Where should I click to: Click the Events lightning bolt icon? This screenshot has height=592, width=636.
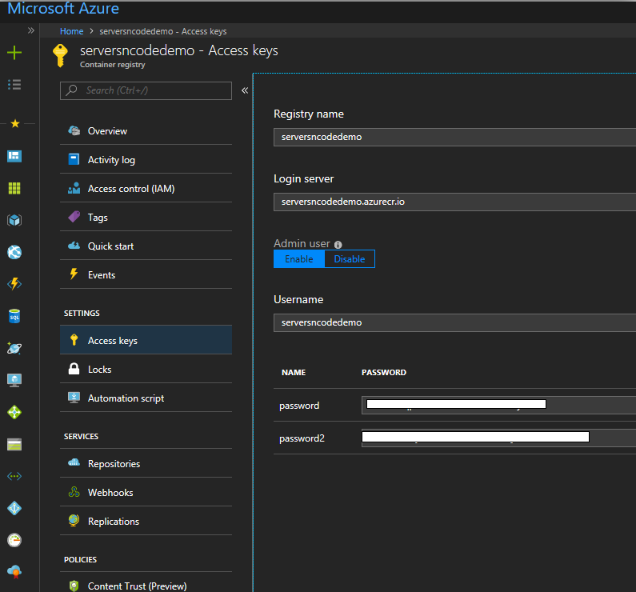coord(74,274)
